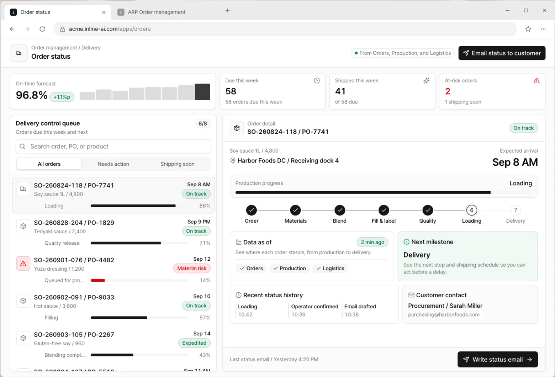Click the On track badge in Order detail header
Image resolution: width=555 pixels, height=377 pixels.
(x=523, y=128)
